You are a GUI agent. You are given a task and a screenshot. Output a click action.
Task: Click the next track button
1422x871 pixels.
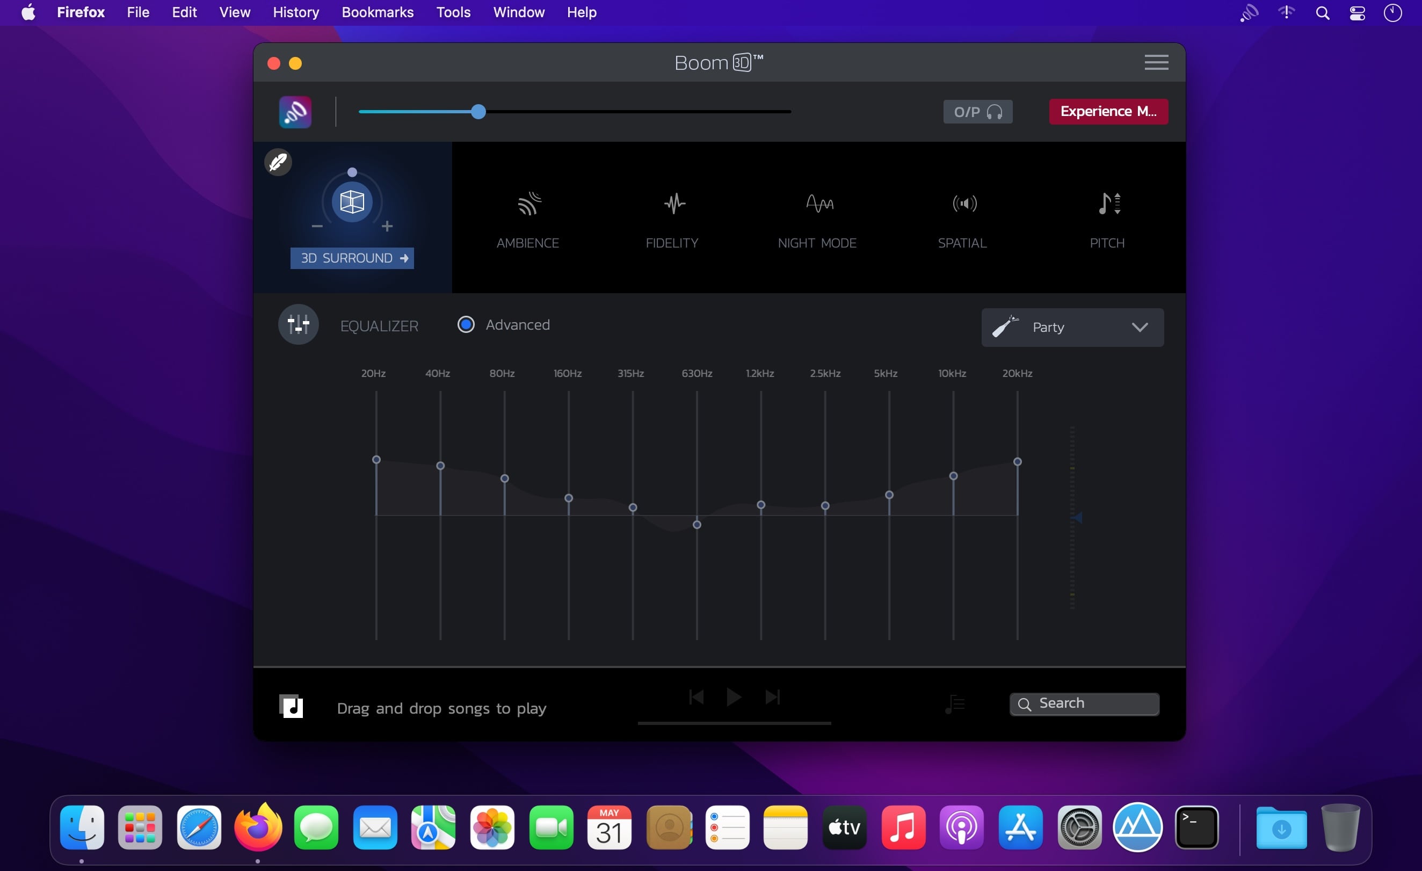tap(772, 697)
